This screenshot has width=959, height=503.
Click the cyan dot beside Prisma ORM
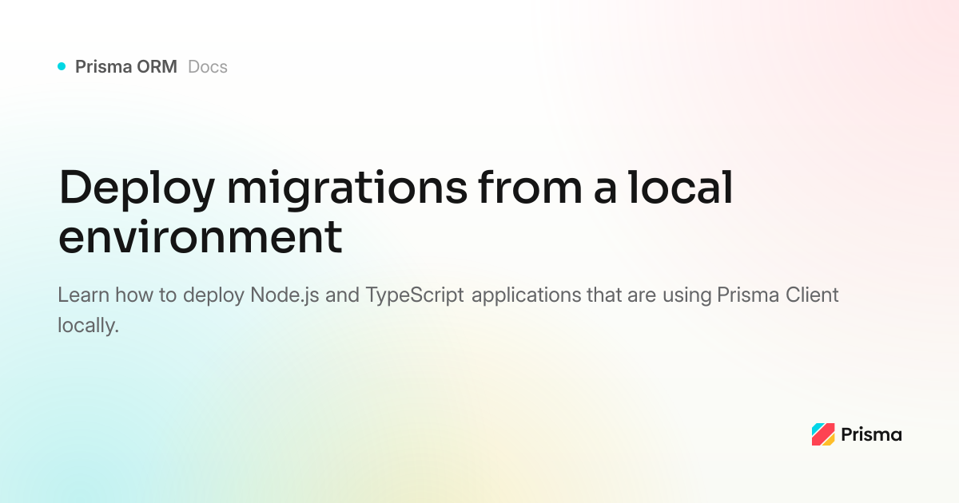[x=62, y=67]
